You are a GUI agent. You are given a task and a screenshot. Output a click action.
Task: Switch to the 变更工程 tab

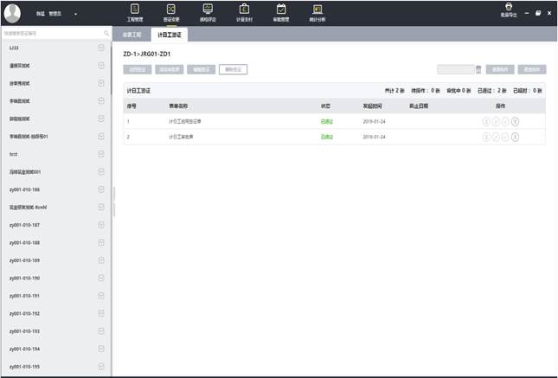(x=132, y=35)
